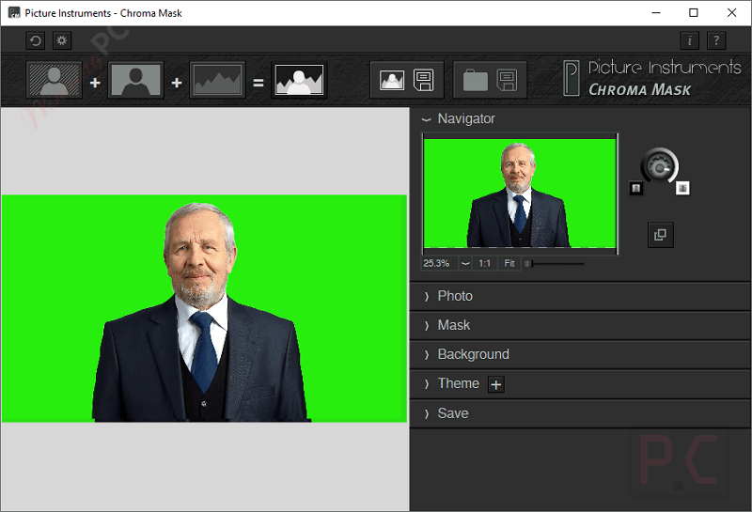This screenshot has height=512, width=752.
Task: Click the compare windows icon in Navigator
Action: pyautogui.click(x=660, y=235)
